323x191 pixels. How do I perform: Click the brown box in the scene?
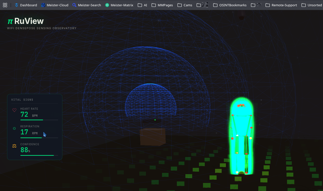point(152,137)
